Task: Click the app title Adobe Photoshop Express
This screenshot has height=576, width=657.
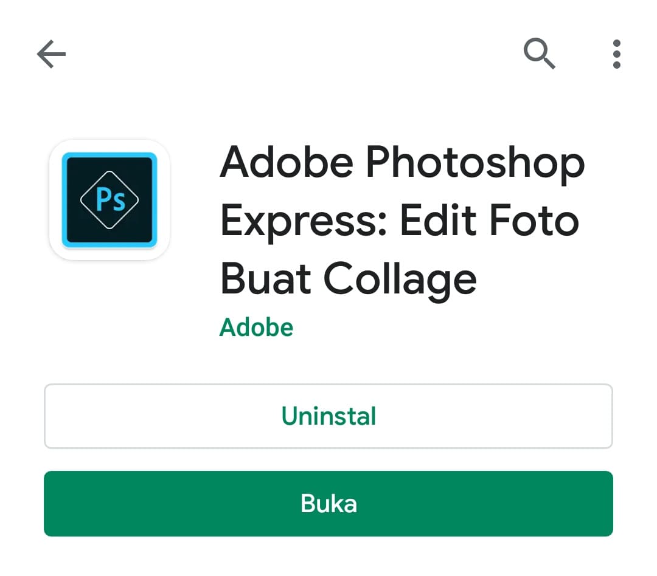Action: tap(401, 221)
